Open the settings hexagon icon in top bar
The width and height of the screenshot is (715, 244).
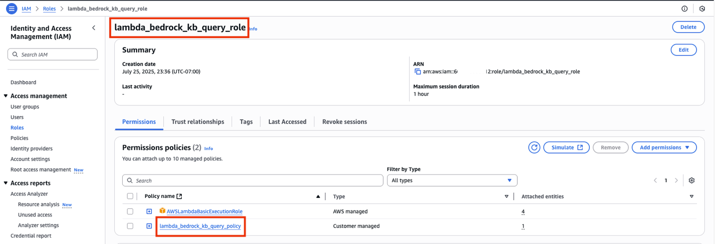point(702,9)
